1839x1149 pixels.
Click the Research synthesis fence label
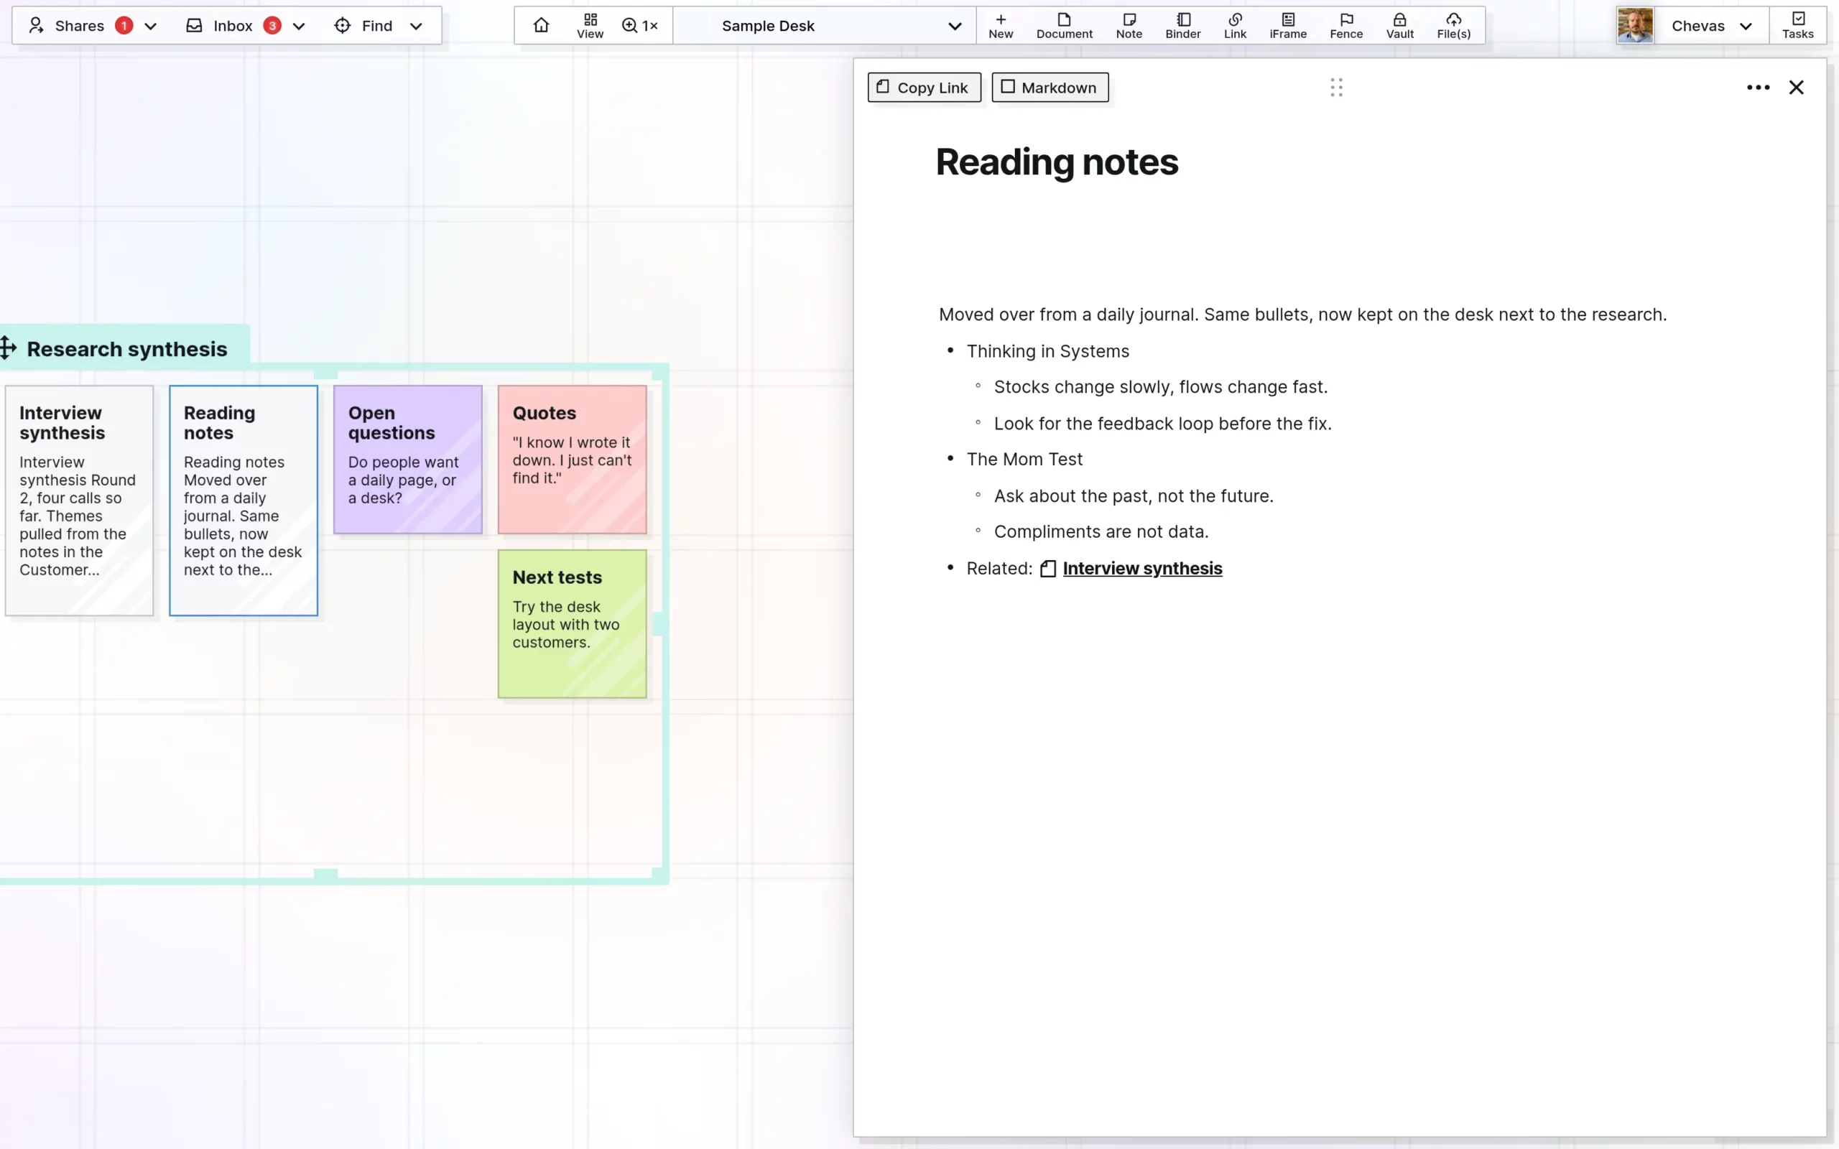[127, 348]
